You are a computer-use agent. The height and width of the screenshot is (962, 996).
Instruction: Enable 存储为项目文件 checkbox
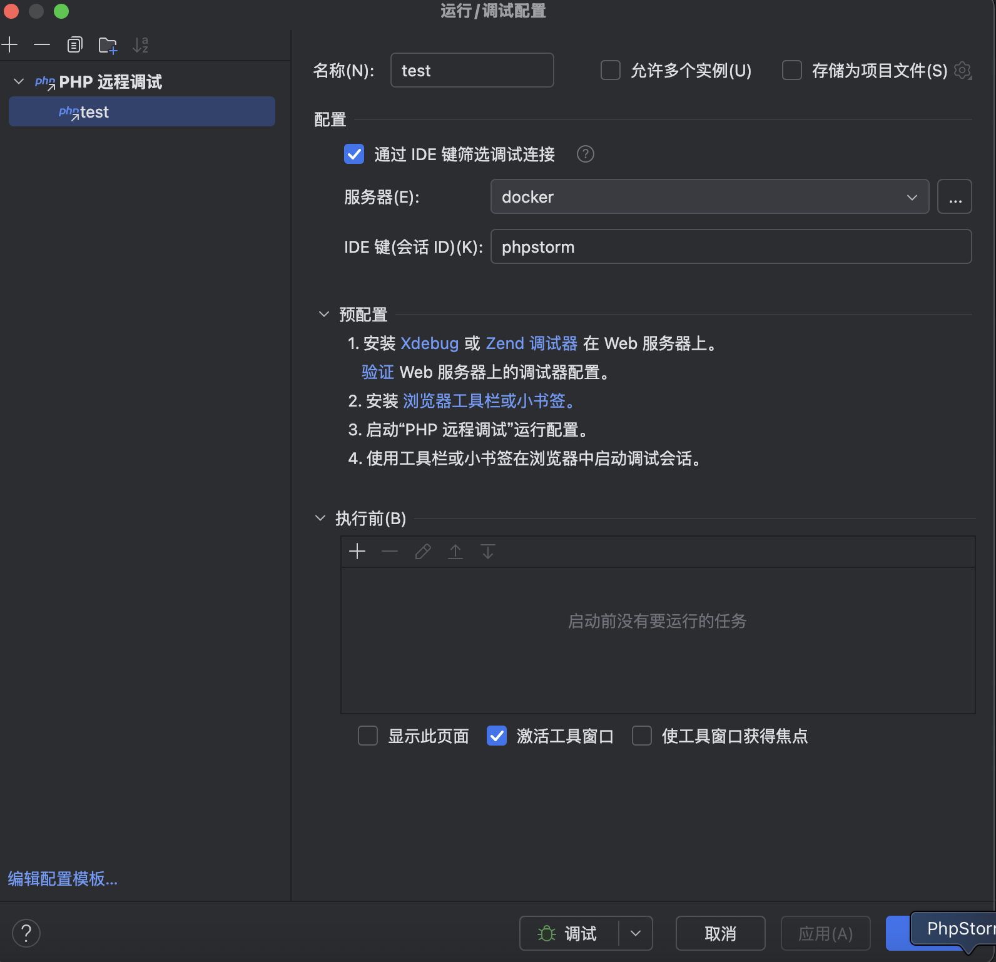(791, 71)
